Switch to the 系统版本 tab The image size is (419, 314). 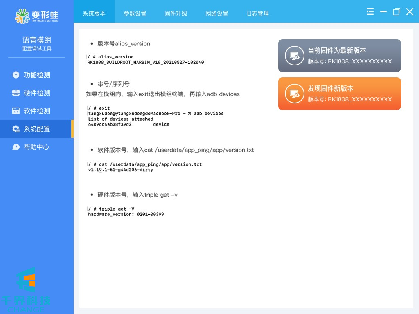pos(94,13)
